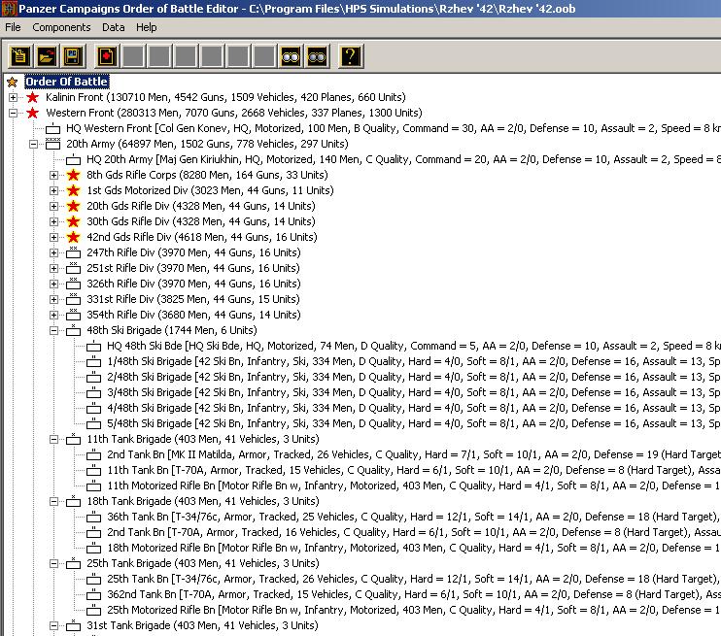721x636 pixels.
Task: Click the New file toolbar icon
Action: pos(19,56)
